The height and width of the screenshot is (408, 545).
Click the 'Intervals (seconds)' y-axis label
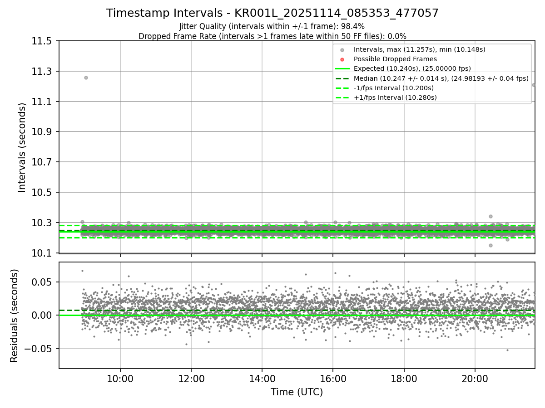(22, 147)
